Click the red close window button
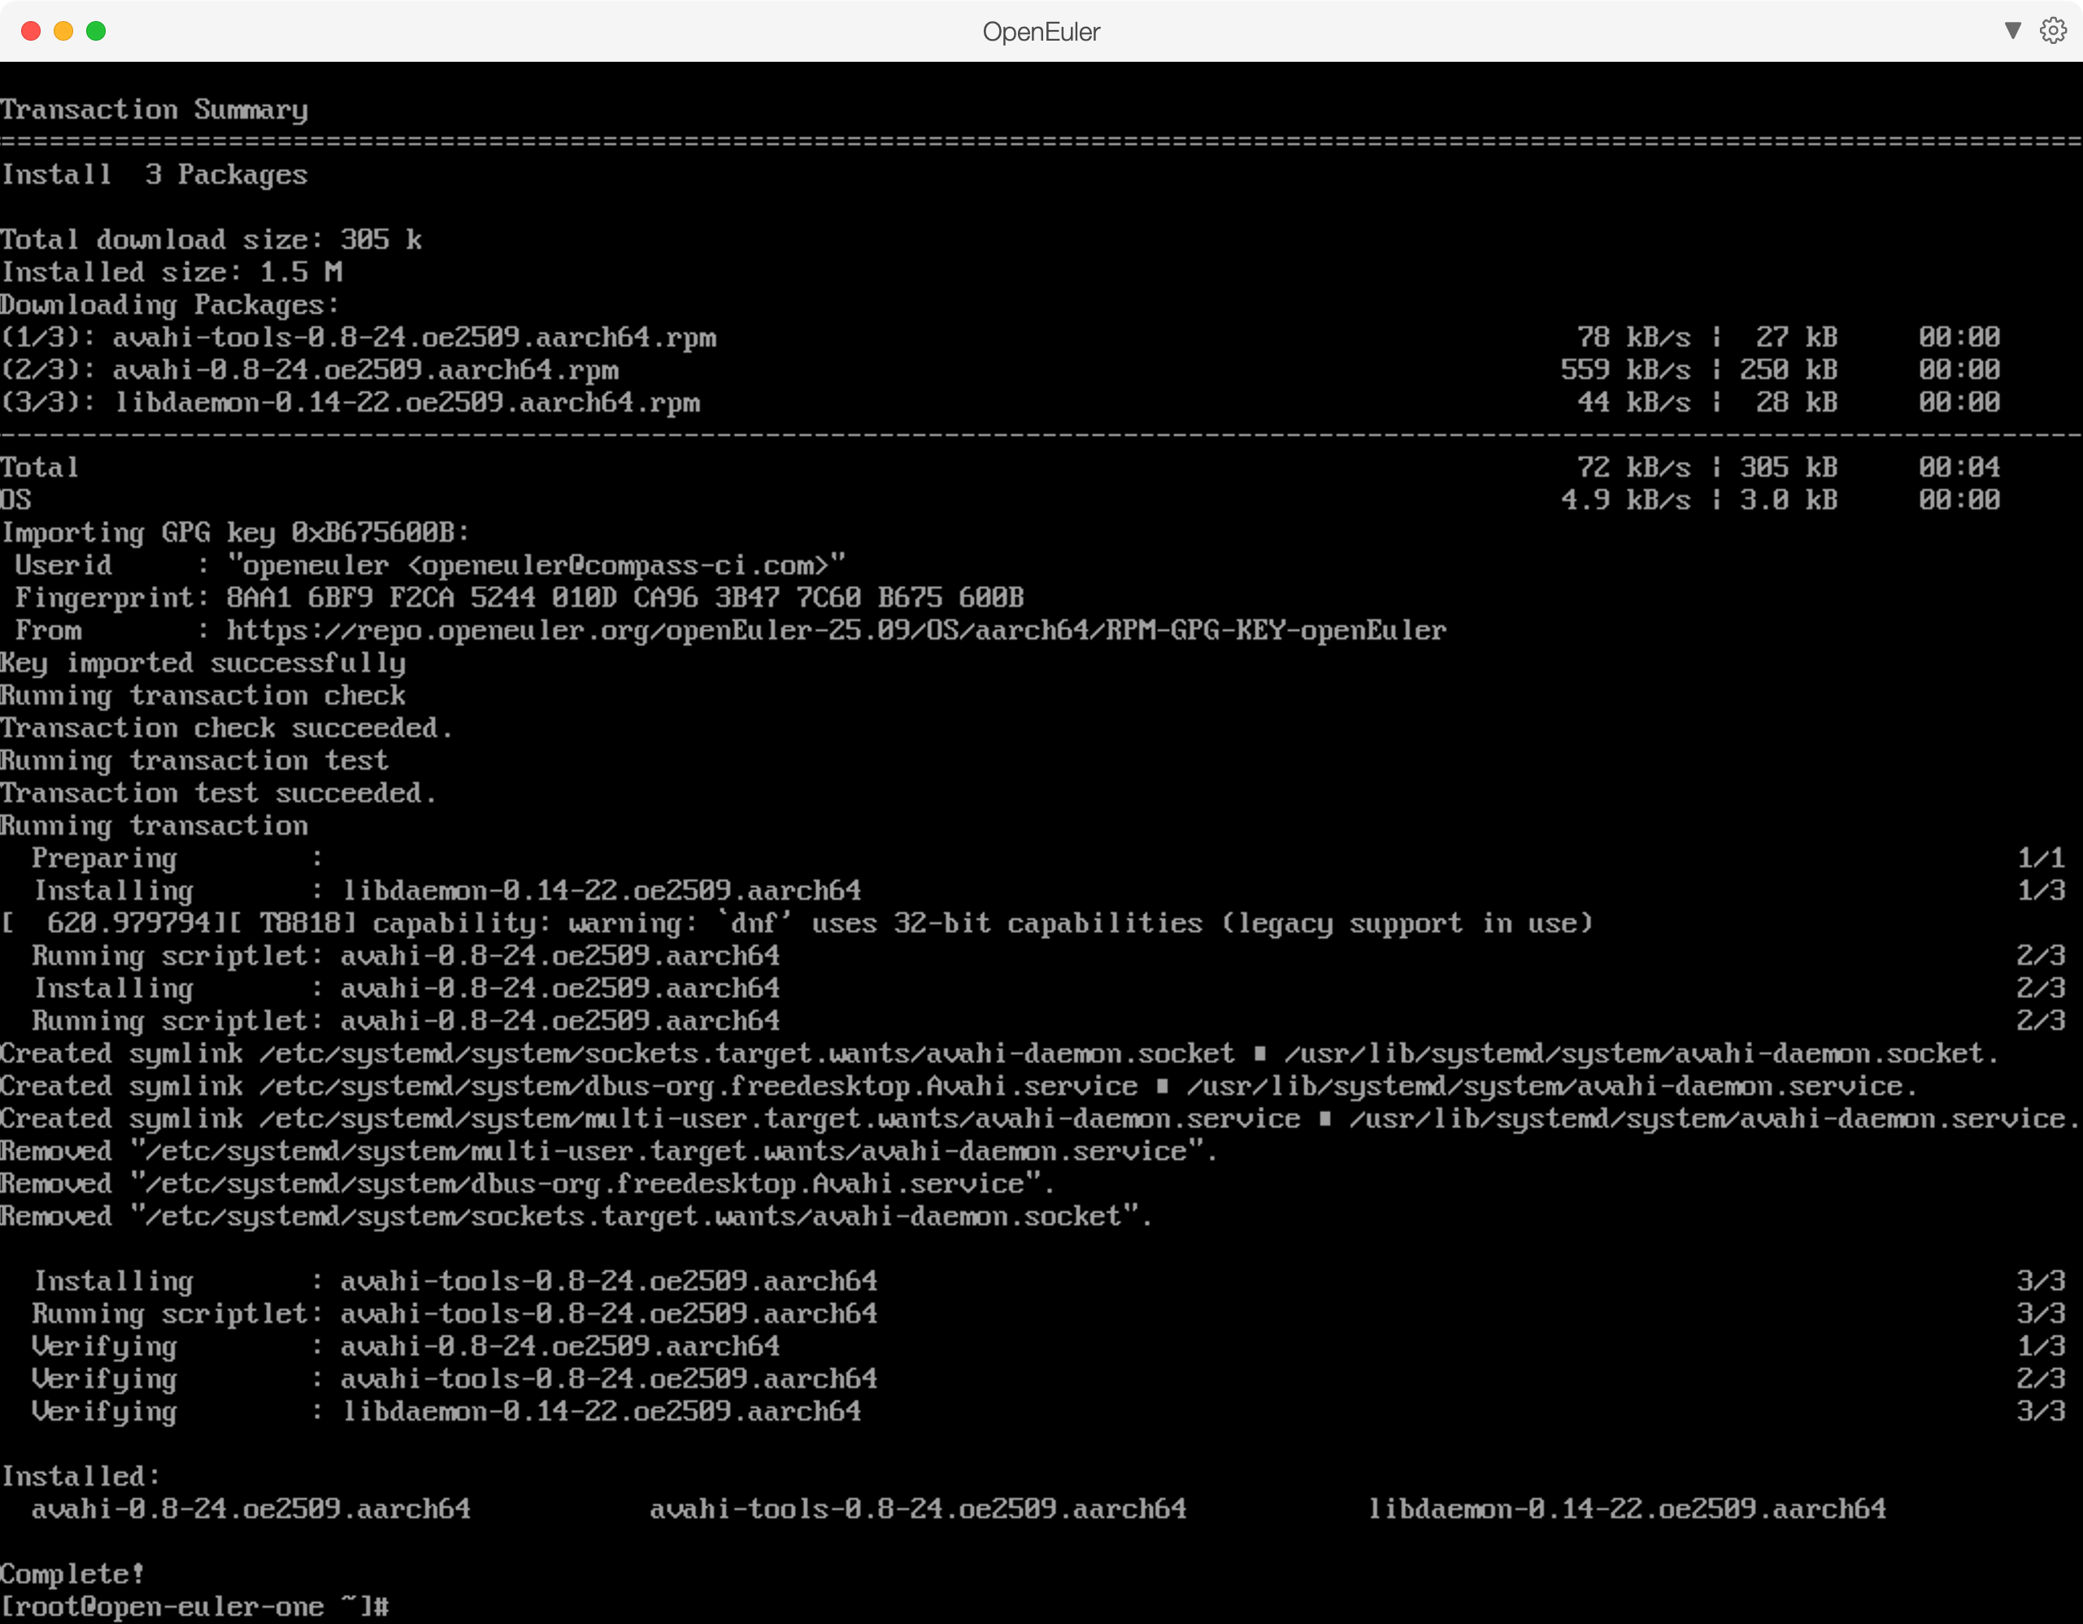Screen dimensions: 2083x1624 pos(31,32)
